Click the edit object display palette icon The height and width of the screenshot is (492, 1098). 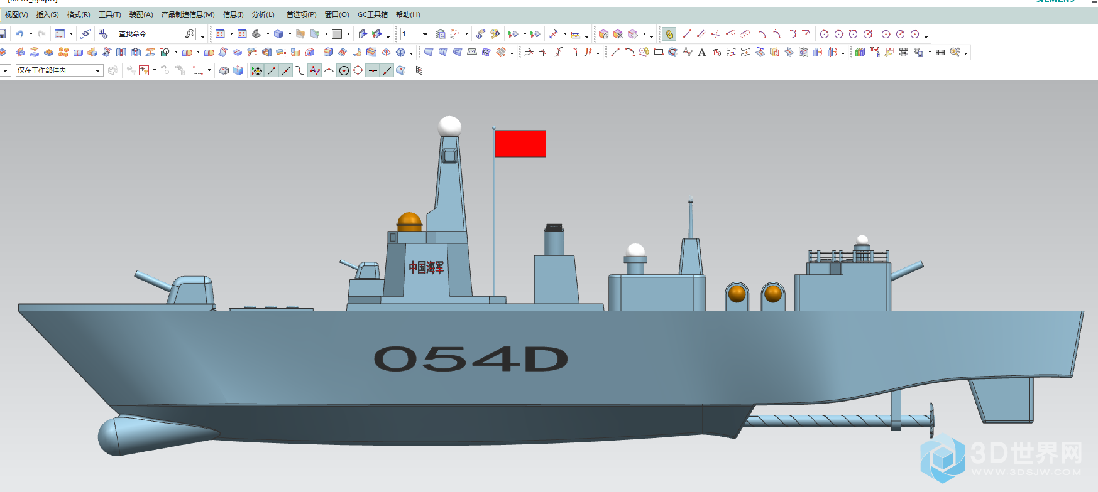click(495, 34)
